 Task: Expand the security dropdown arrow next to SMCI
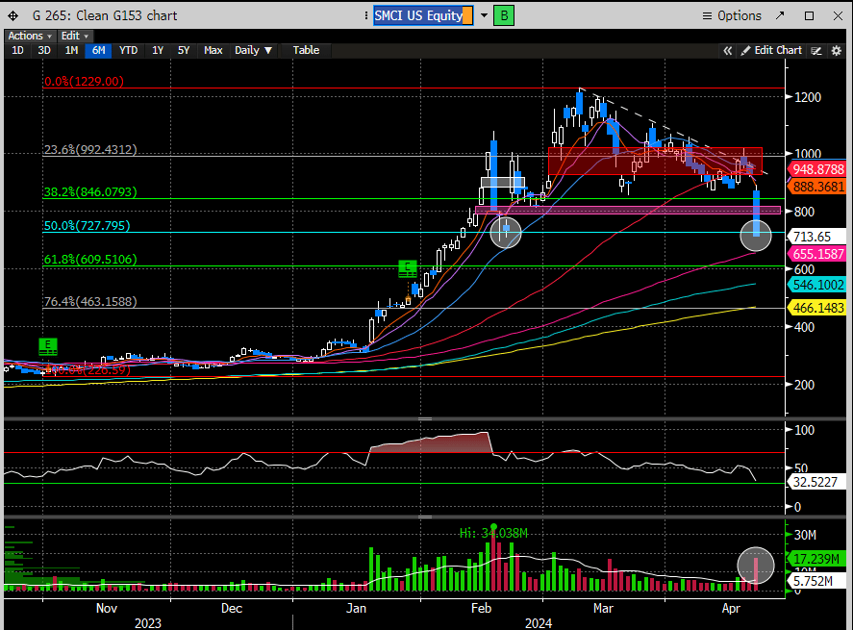pyautogui.click(x=484, y=15)
